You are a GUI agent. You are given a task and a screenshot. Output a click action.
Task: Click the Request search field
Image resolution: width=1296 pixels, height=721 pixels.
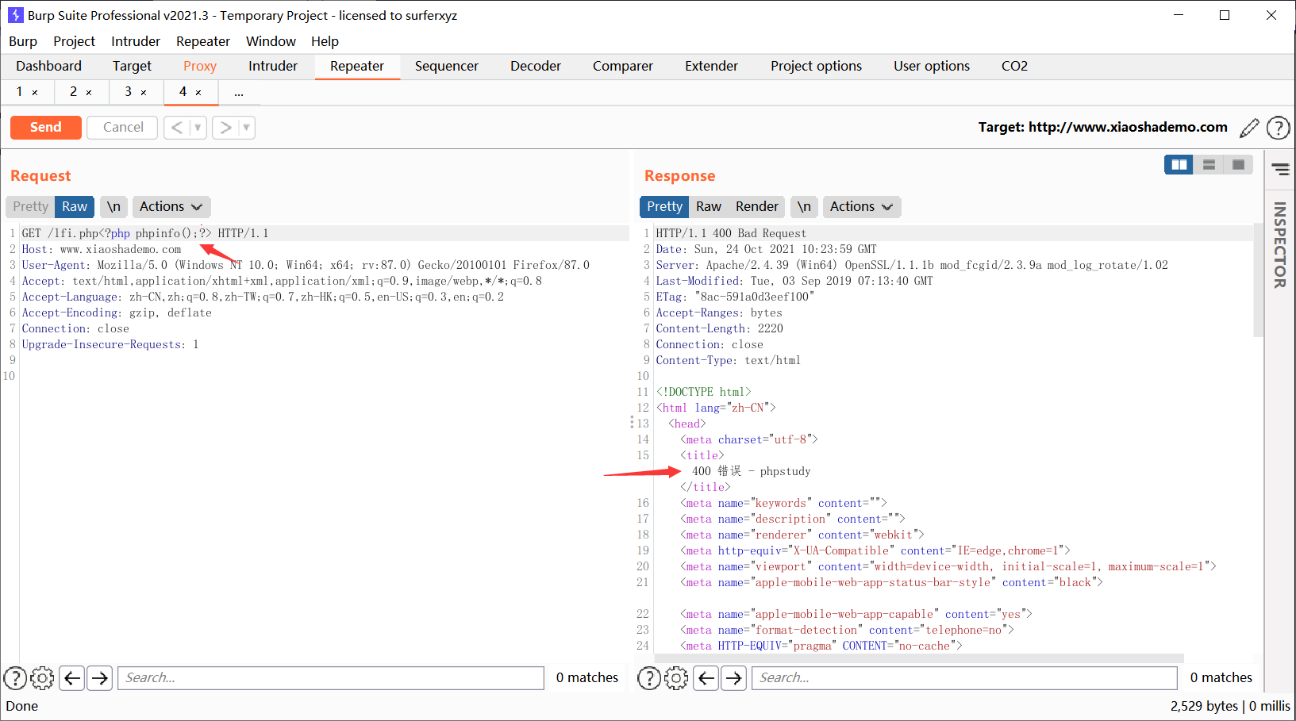(331, 678)
